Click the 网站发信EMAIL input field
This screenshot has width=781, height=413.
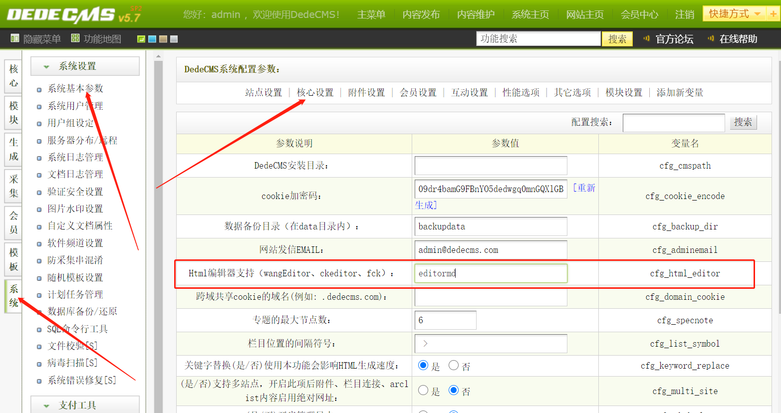pos(491,250)
